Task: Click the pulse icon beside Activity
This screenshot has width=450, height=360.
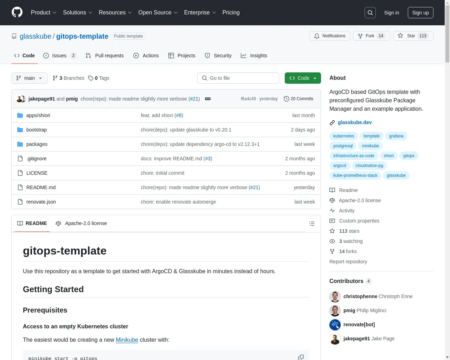Action: [332, 211]
